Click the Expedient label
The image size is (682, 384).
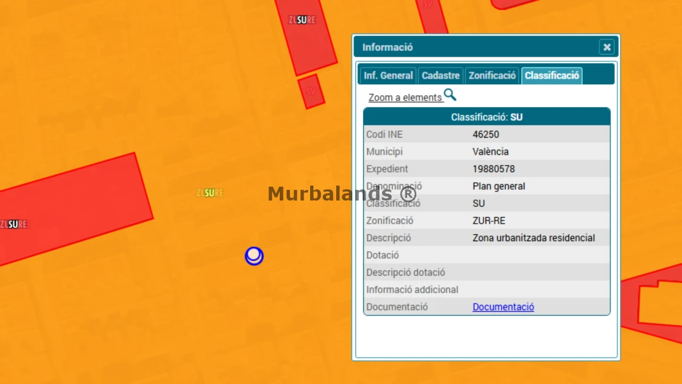[387, 169]
